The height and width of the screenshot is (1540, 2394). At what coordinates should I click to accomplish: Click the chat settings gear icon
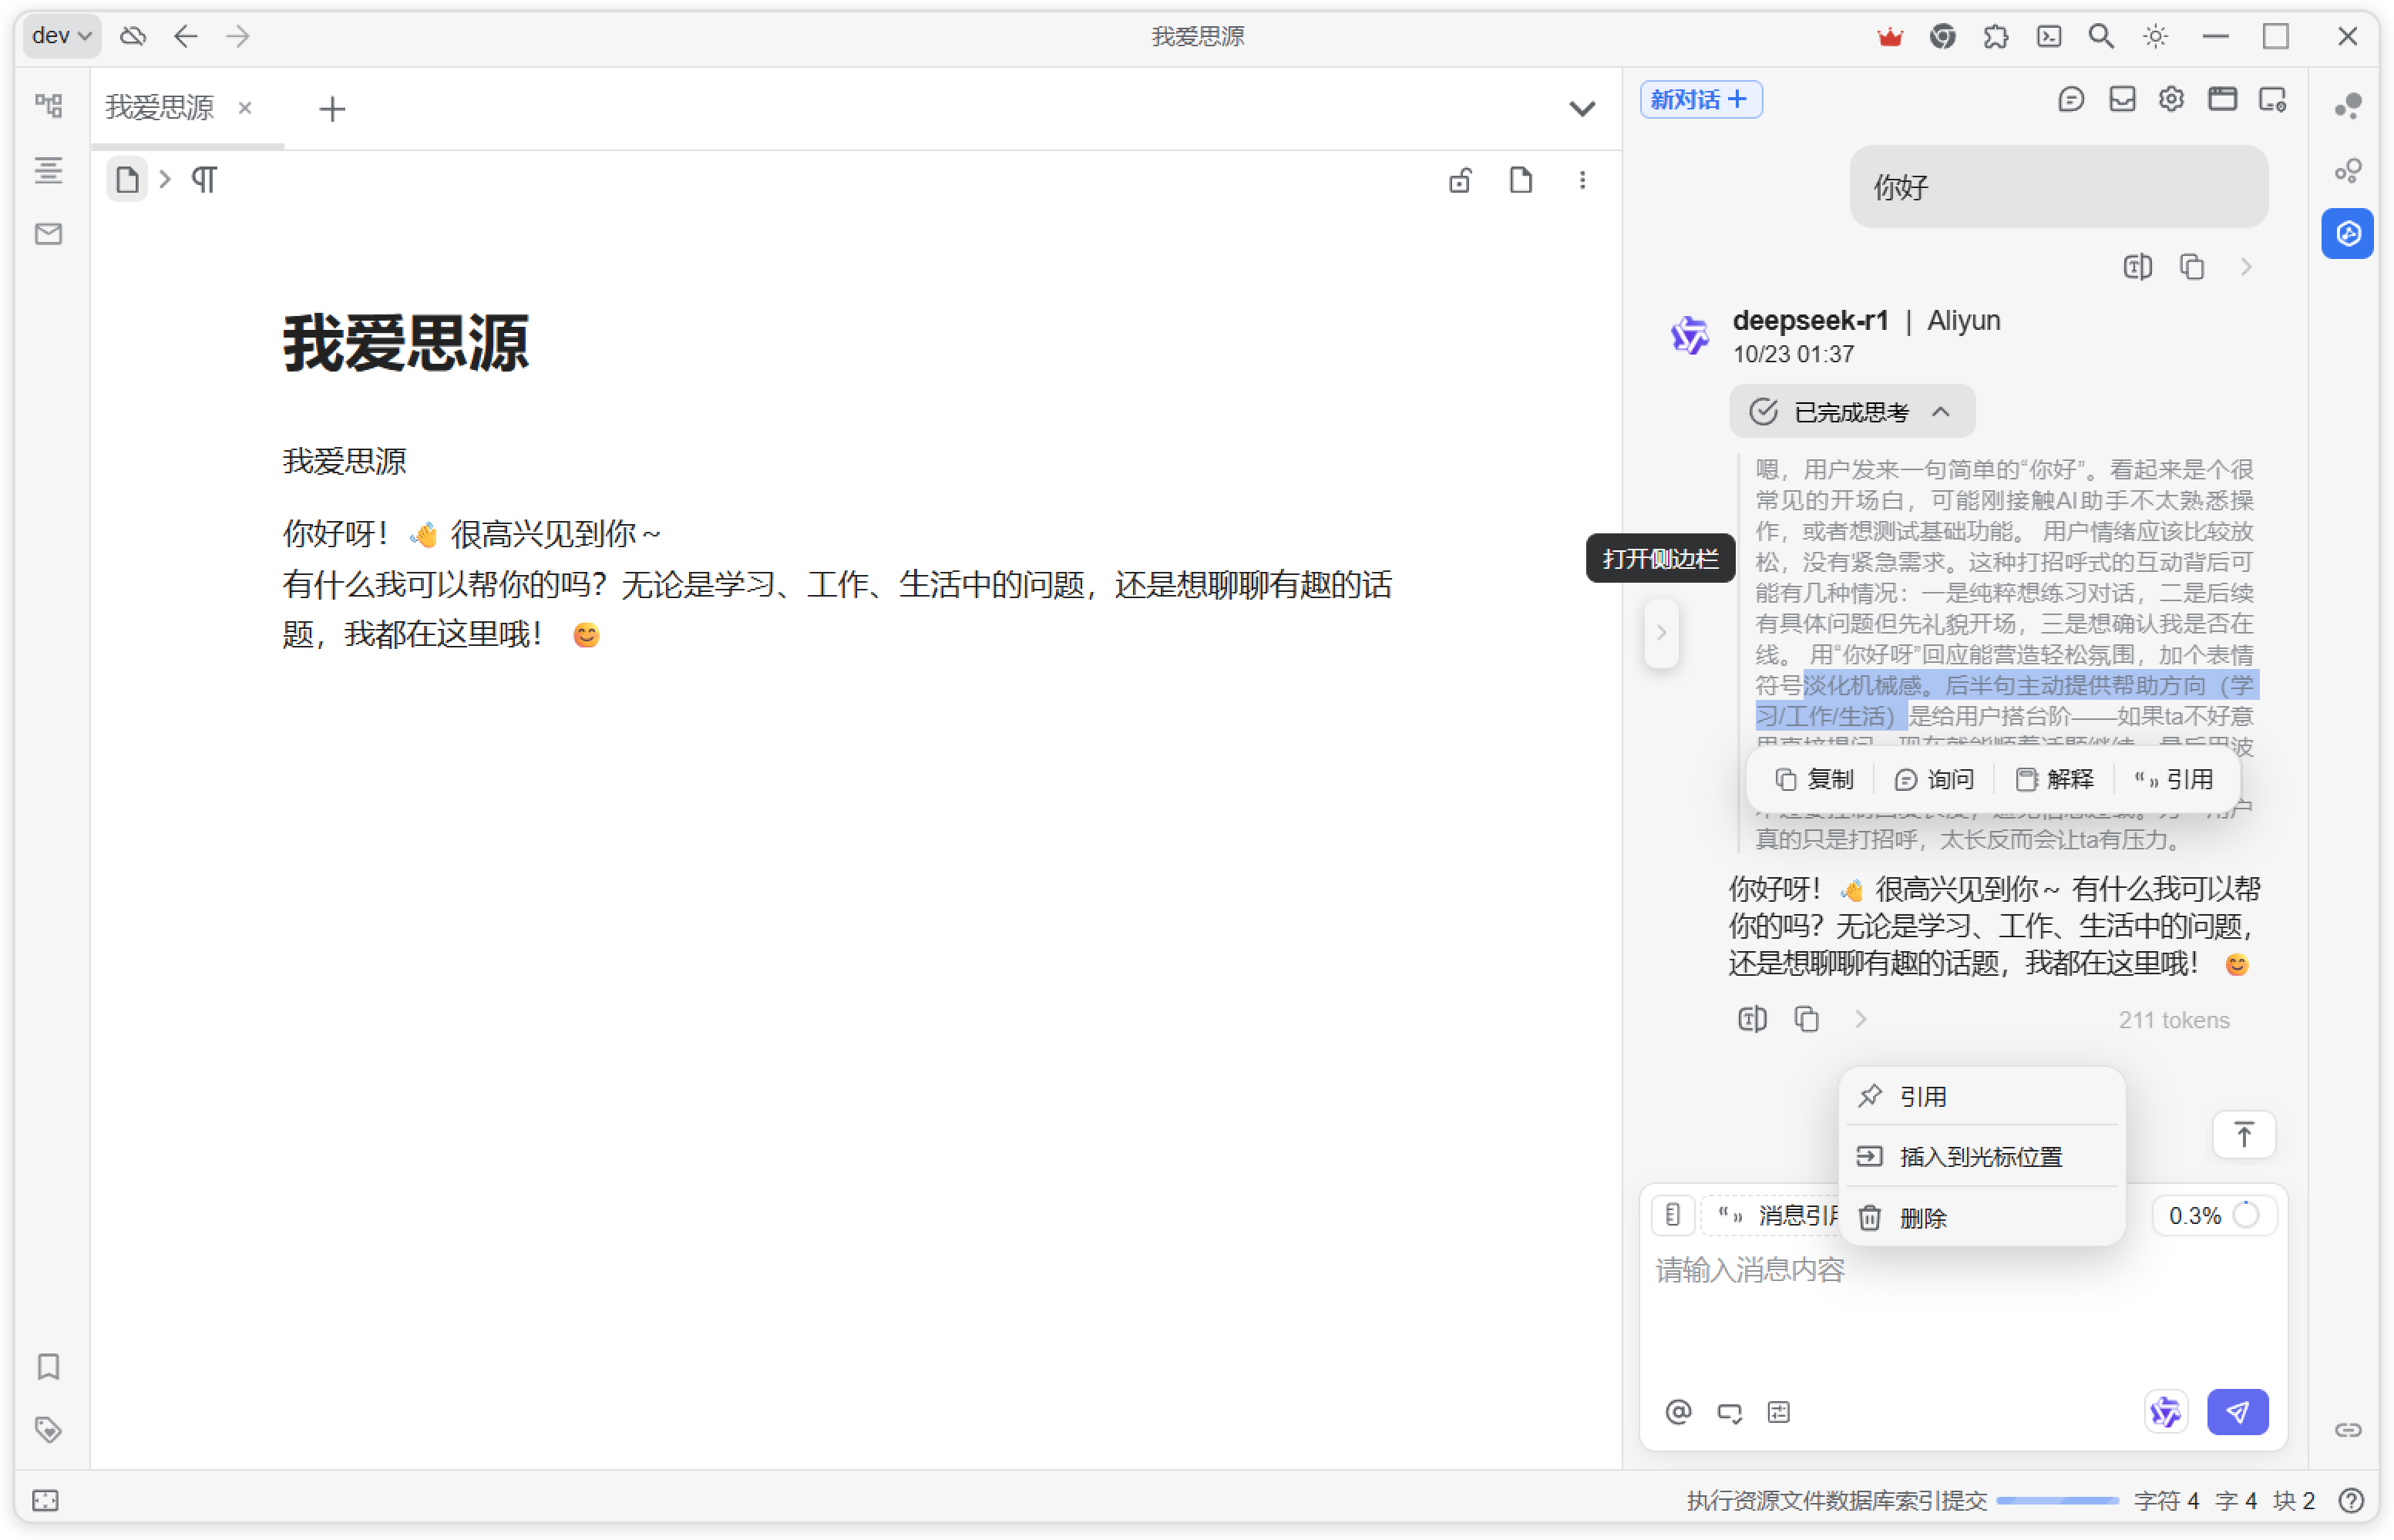tap(2170, 99)
